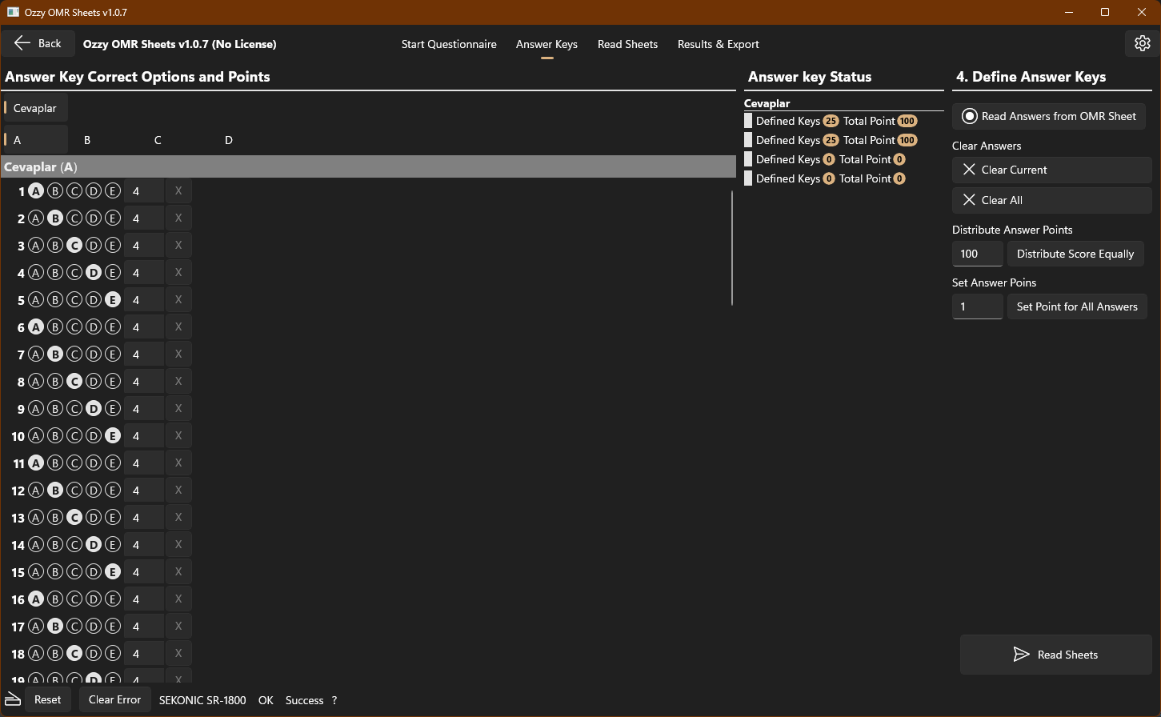This screenshot has height=717, width=1161.
Task: Click the scanner icon in the status bar
Action: (x=14, y=699)
